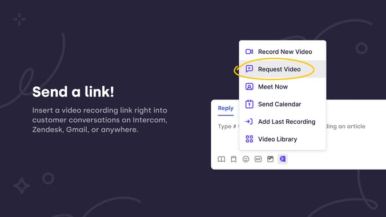386x217 pixels.
Task: Open the GIF picker icon
Action: point(258,159)
